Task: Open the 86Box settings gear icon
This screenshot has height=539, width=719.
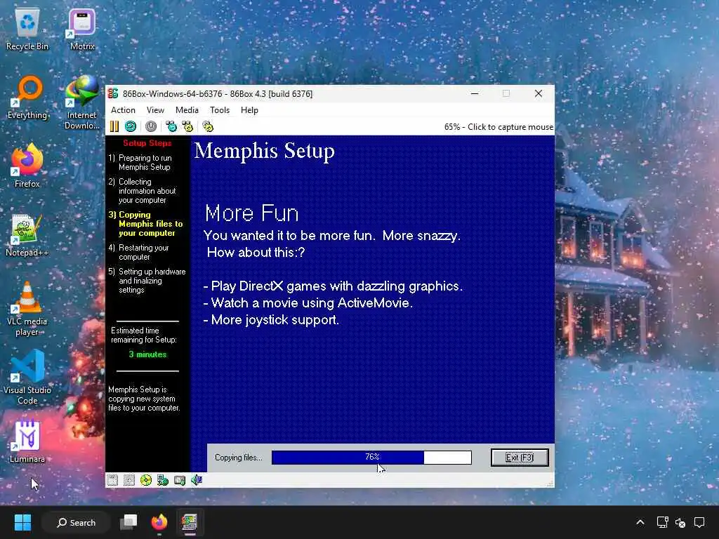Action: pos(208,126)
